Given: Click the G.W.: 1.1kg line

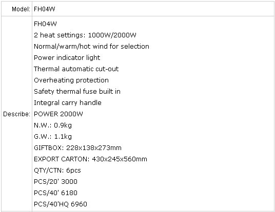Looking at the screenshot, I should [x=53, y=137].
